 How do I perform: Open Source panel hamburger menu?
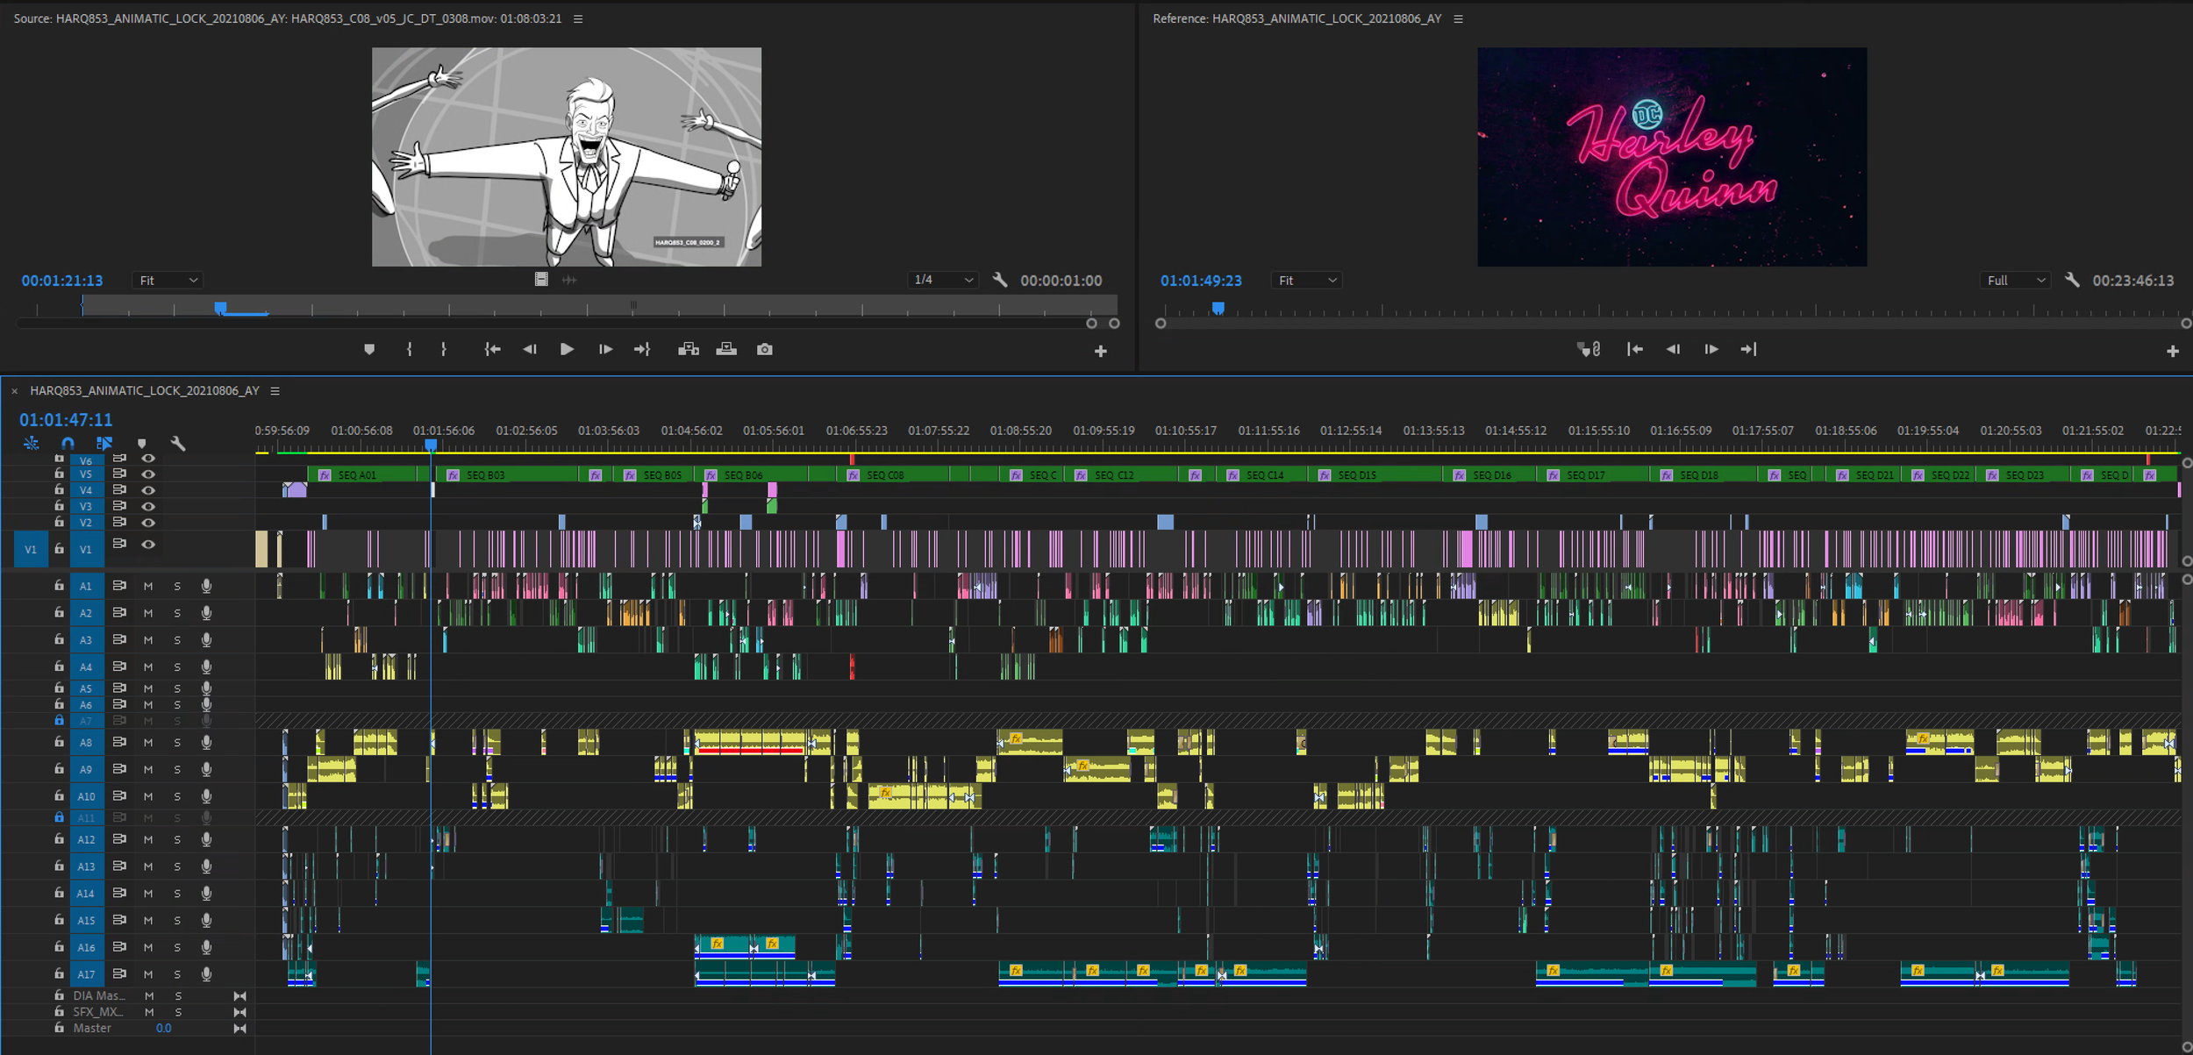[x=578, y=18]
